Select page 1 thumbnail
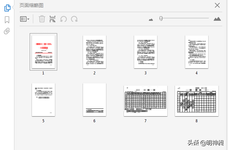This screenshot has height=150, width=228. (43, 52)
